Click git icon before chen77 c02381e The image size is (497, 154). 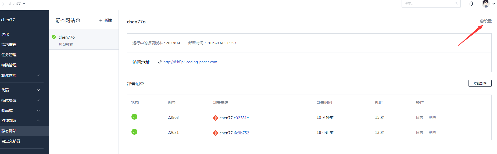[216, 118]
